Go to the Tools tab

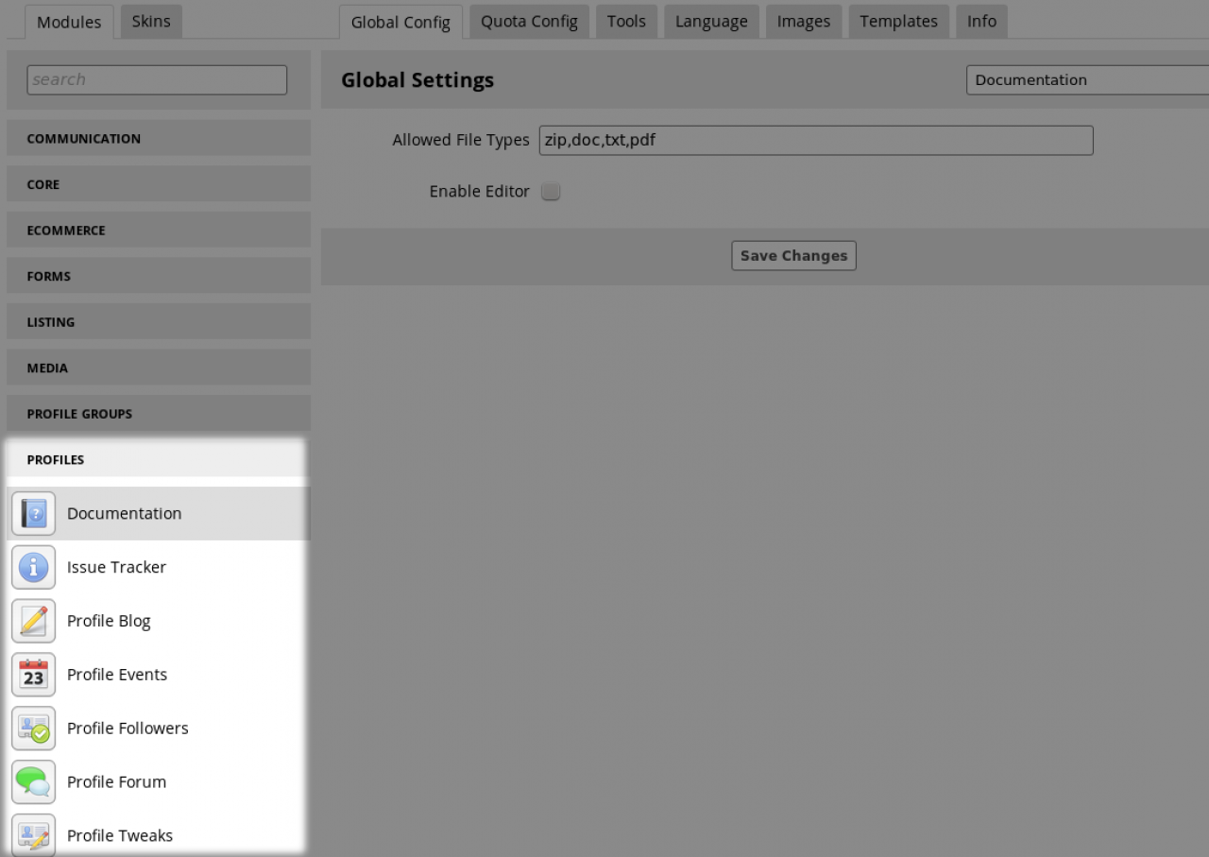[626, 21]
